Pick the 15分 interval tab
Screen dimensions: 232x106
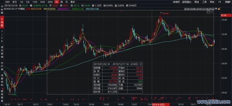click(x=35, y=2)
